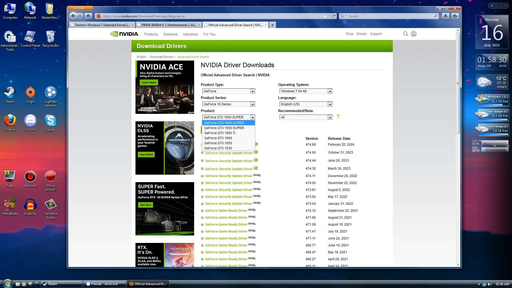
Task: Click the Drivers link in header
Action: (361, 34)
